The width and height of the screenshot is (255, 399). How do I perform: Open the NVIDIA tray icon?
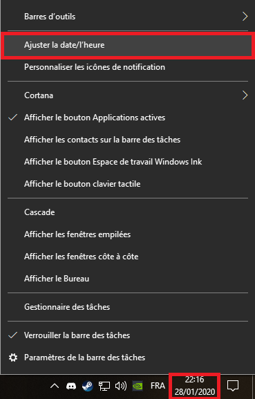pyautogui.click(x=138, y=386)
